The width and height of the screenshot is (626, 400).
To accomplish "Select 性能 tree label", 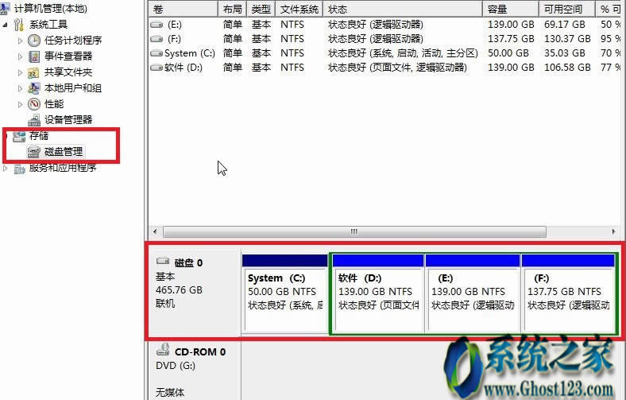I will [x=54, y=104].
